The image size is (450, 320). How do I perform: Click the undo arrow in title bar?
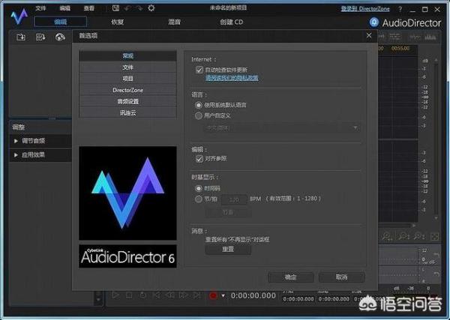tap(127, 8)
